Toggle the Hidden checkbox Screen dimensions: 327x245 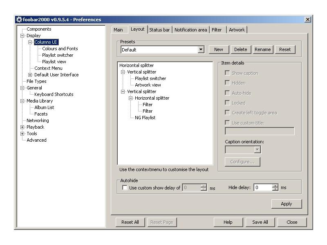[227, 83]
